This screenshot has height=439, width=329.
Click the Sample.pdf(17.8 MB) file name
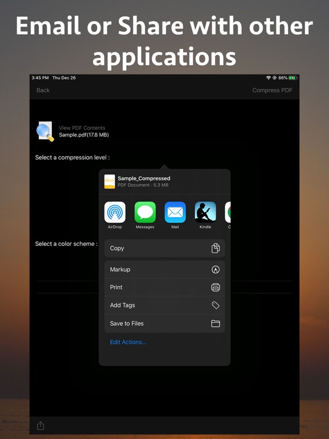83,135
